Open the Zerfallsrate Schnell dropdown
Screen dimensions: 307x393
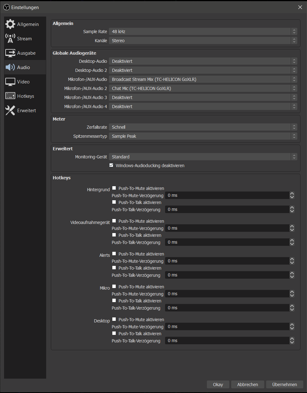[203, 127]
